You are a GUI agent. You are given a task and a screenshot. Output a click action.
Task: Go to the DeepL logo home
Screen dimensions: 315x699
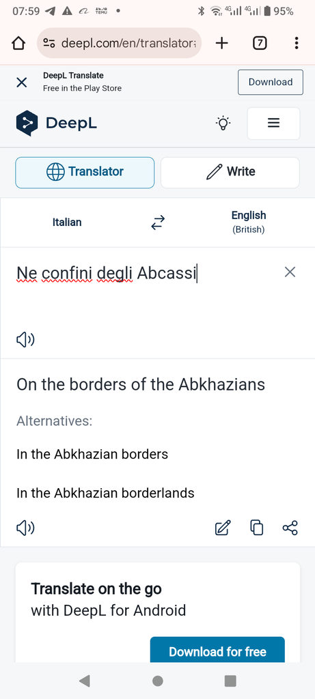pyautogui.click(x=57, y=123)
